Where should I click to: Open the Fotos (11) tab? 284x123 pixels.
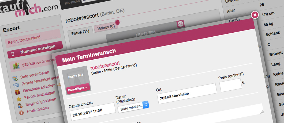coord(80,32)
